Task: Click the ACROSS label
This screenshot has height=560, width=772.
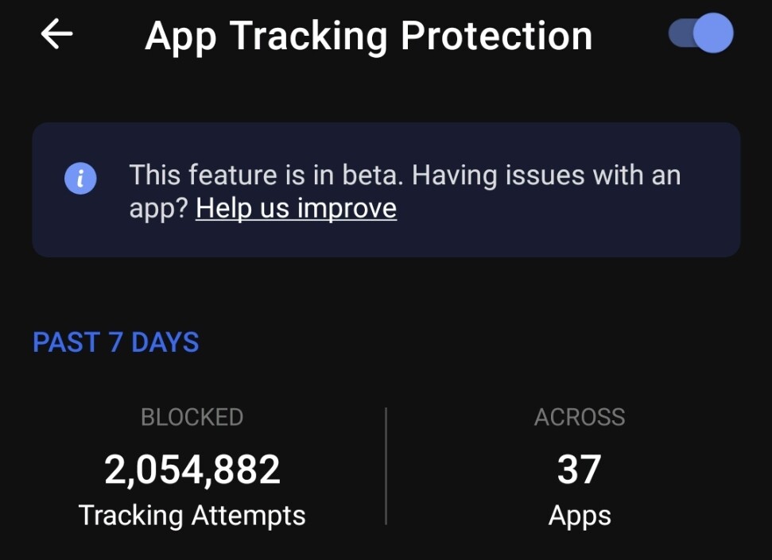Action: [580, 417]
